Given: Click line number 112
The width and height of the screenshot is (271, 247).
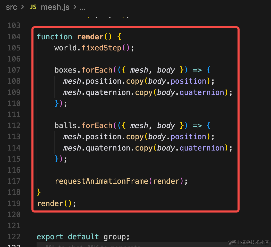Looking at the screenshot, I should [14, 126].
